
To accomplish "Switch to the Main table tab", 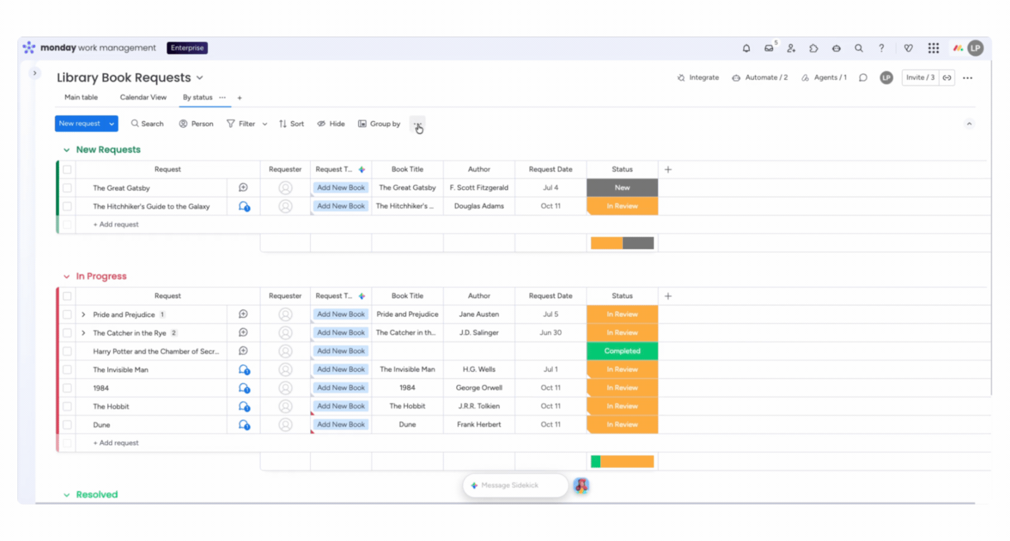I will coord(81,98).
